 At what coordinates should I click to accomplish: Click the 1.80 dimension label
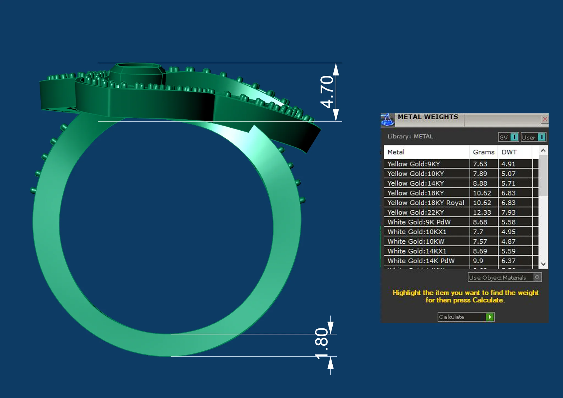(x=322, y=344)
